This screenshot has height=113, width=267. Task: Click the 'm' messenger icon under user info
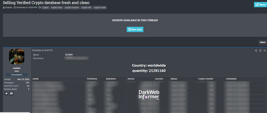pos(11,93)
